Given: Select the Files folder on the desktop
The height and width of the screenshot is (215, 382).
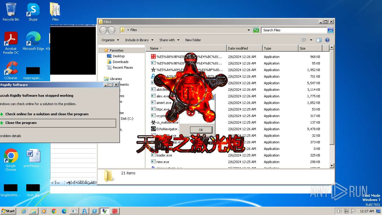Looking at the screenshot, I should [55, 12].
